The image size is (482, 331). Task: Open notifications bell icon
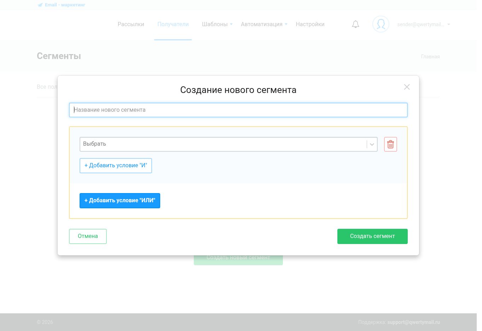(355, 24)
